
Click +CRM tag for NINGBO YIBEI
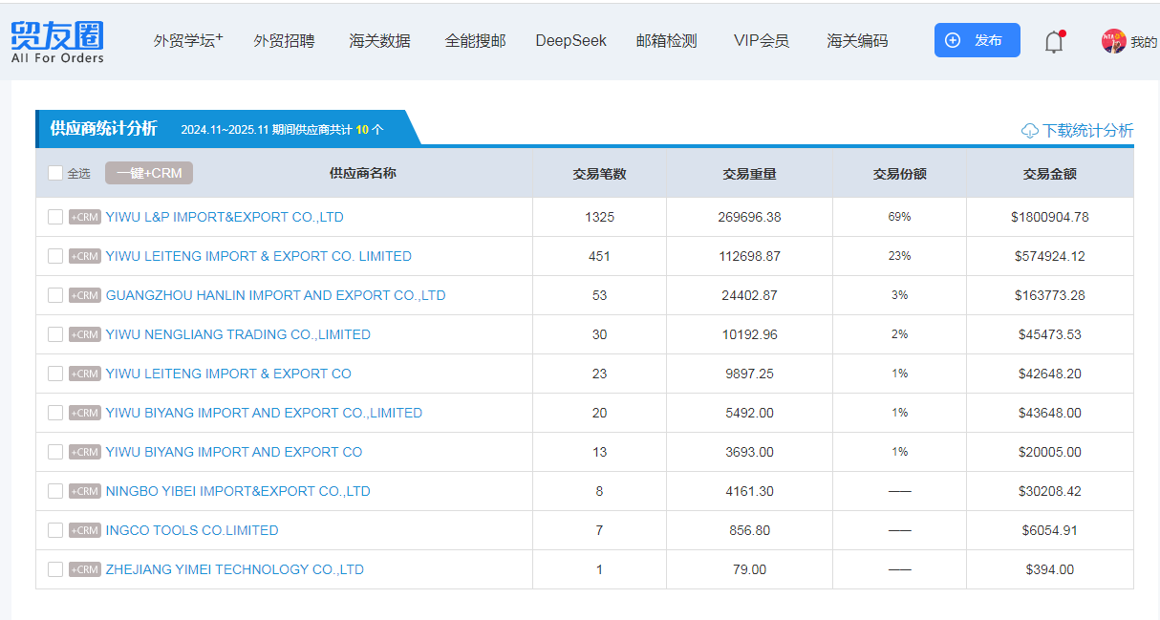pos(85,491)
